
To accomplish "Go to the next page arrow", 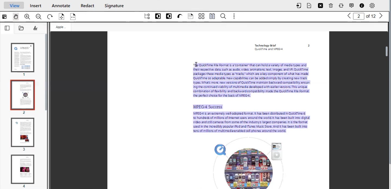I will click(x=381, y=16).
